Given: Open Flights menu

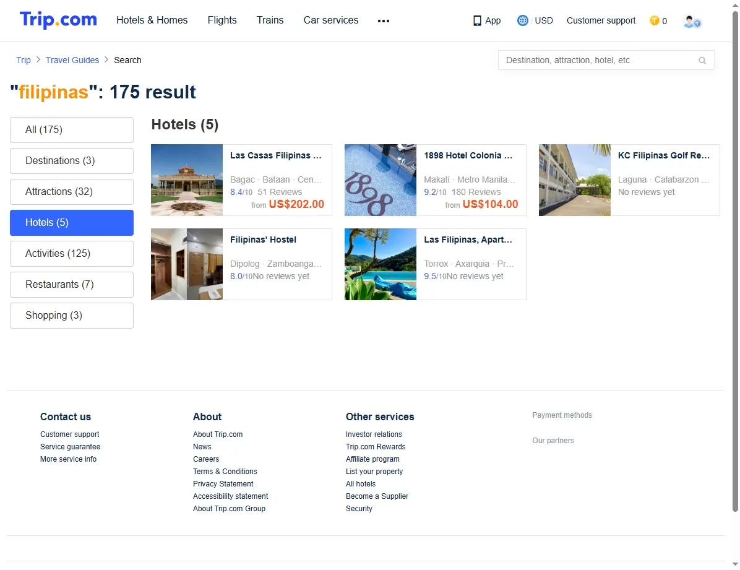Looking at the screenshot, I should click(x=222, y=20).
